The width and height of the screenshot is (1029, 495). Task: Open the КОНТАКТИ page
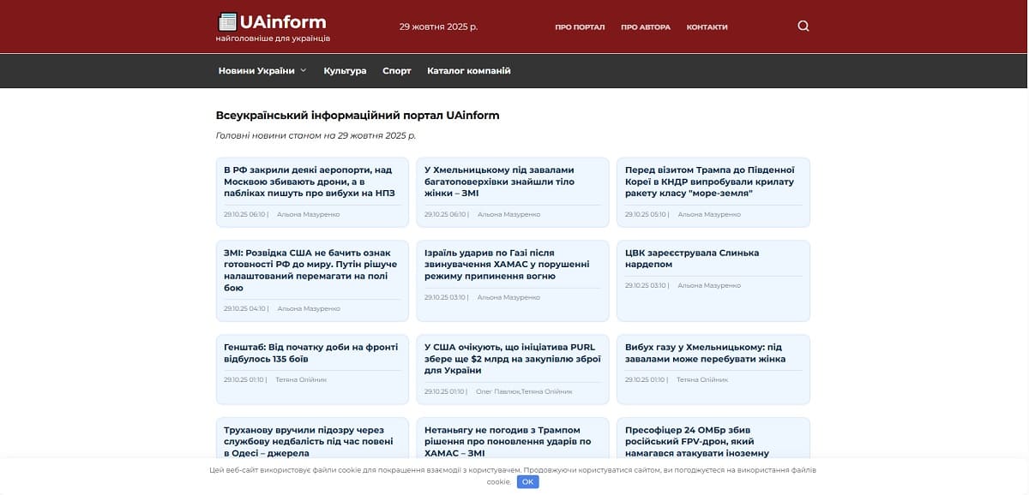(x=707, y=27)
